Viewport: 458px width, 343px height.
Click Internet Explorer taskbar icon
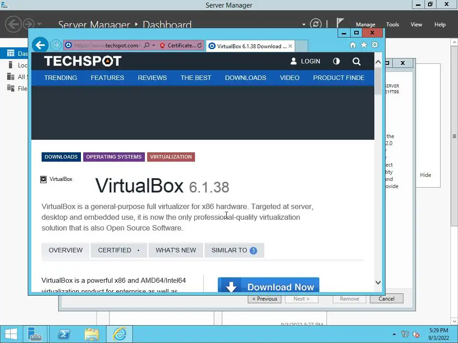pyautogui.click(x=119, y=334)
